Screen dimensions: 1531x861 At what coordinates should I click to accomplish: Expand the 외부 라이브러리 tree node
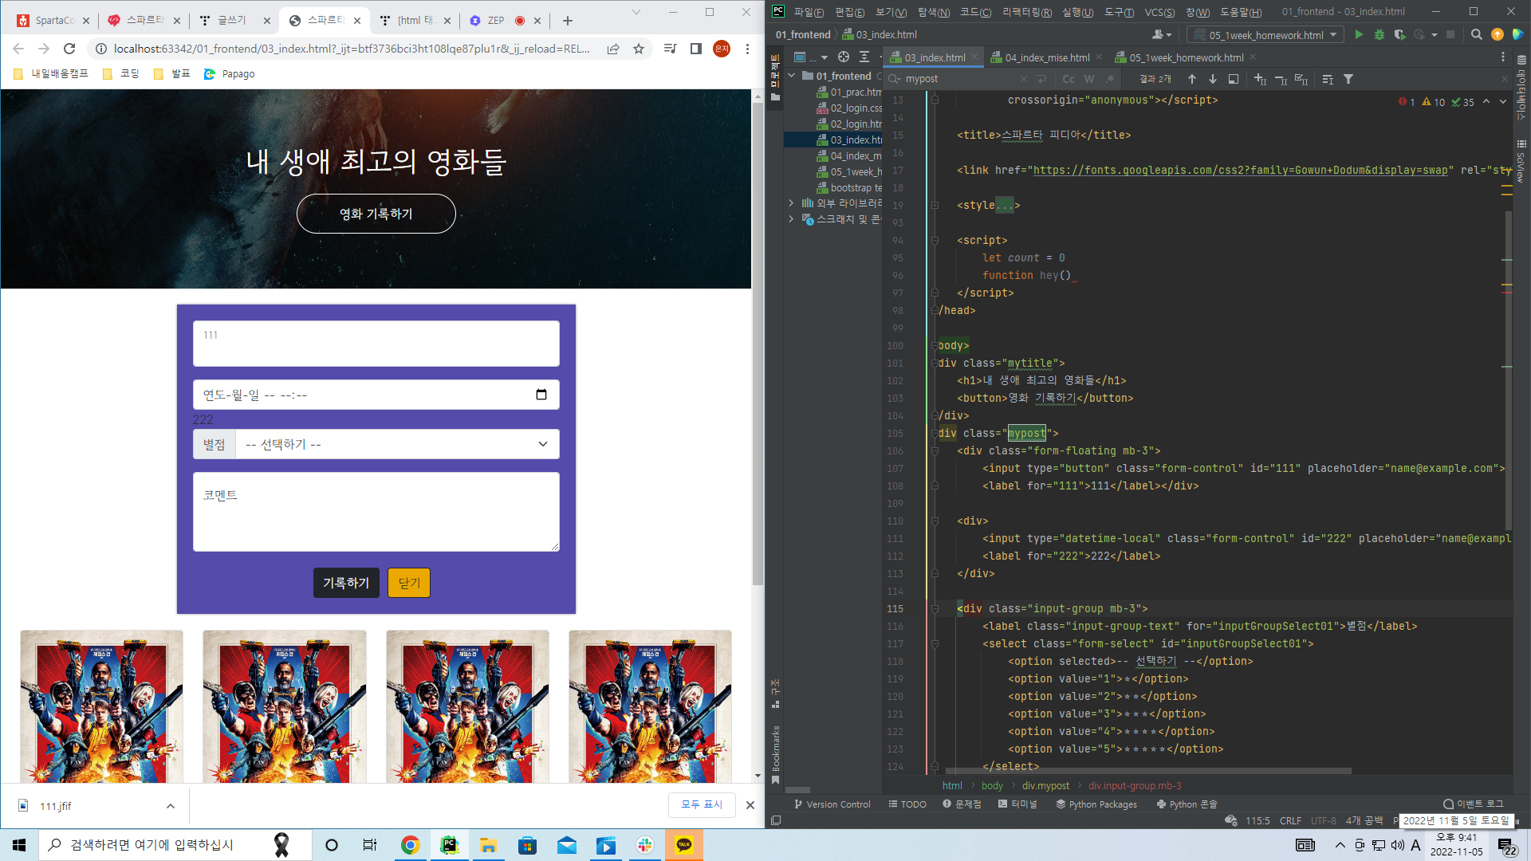click(792, 203)
